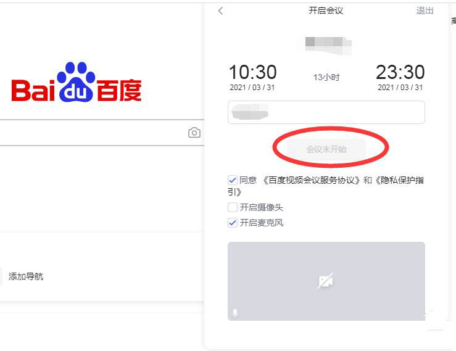456x351 pixels.
Task: Click the end date 2021 / 03 / 31 under 23:30
Action: click(x=400, y=88)
